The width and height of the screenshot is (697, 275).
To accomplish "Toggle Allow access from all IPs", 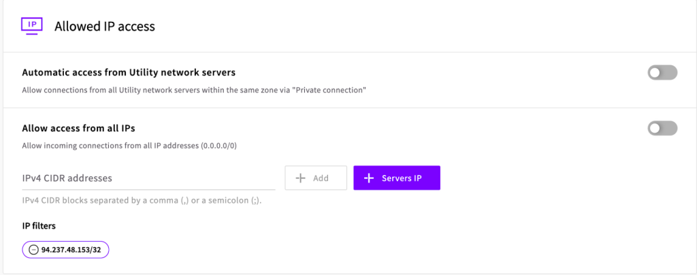I will point(662,128).
